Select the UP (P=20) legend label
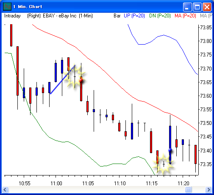This screenshot has width=214, height=195. tap(134, 16)
